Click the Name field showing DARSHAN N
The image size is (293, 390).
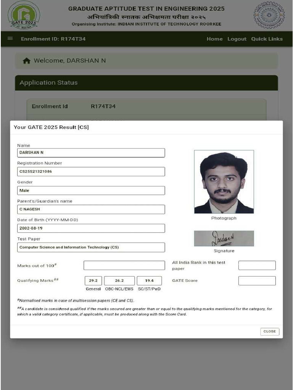91,153
